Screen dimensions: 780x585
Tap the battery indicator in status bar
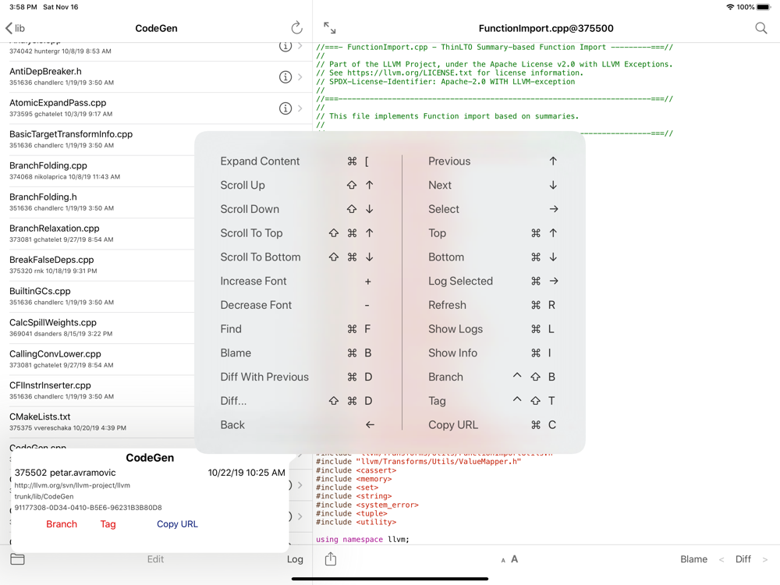[x=764, y=7]
